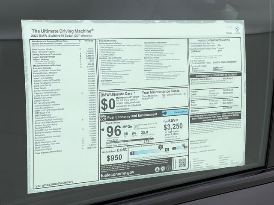Viewport: 274px width, 205px height.
Task: Click "M Sport Professional Package"
Action: coord(47,65)
